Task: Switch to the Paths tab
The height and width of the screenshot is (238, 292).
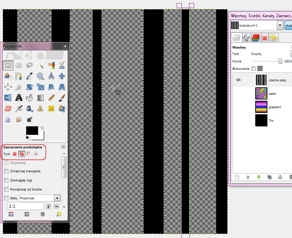Action: tap(246, 38)
